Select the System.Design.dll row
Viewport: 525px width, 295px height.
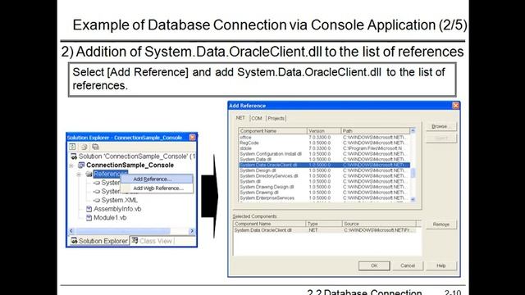pos(325,170)
